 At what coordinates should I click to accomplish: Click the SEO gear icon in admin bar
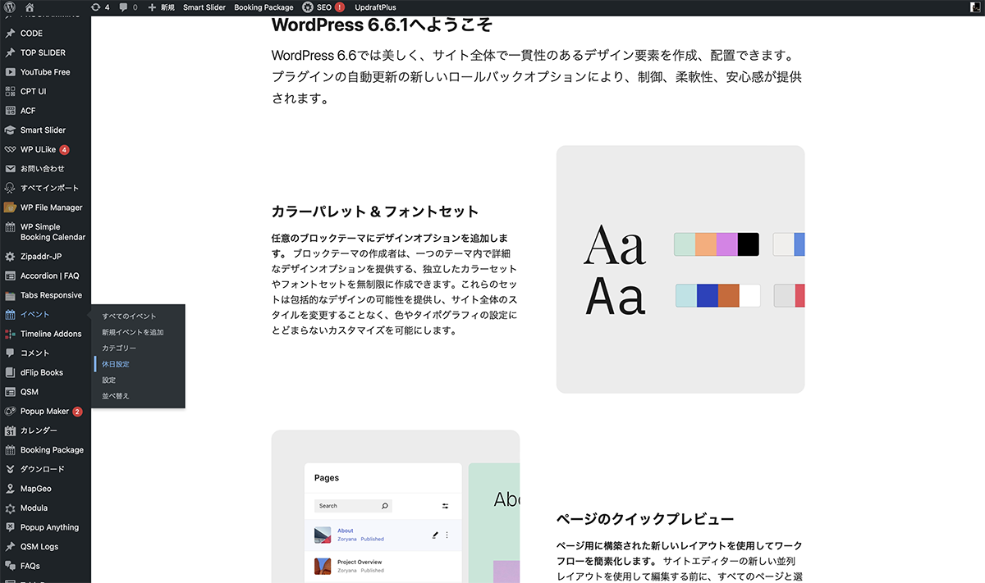307,7
